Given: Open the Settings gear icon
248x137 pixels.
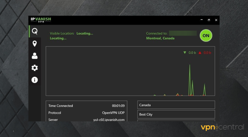Looking at the screenshot, I should click(35, 68).
